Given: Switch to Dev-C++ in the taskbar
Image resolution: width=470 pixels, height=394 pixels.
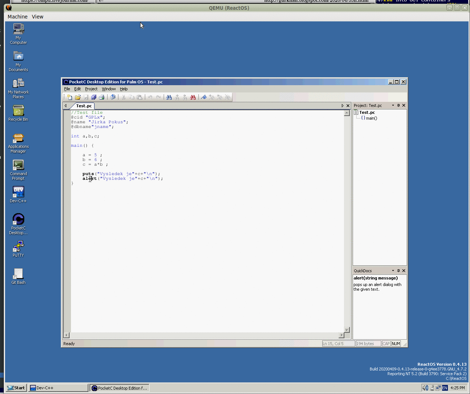Looking at the screenshot, I should click(58, 388).
